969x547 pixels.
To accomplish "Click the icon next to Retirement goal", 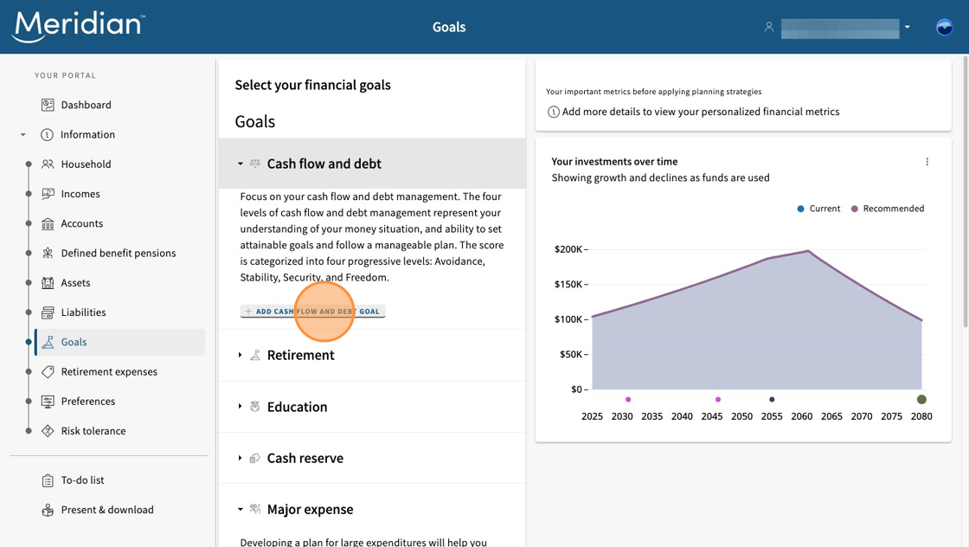I will (x=254, y=356).
